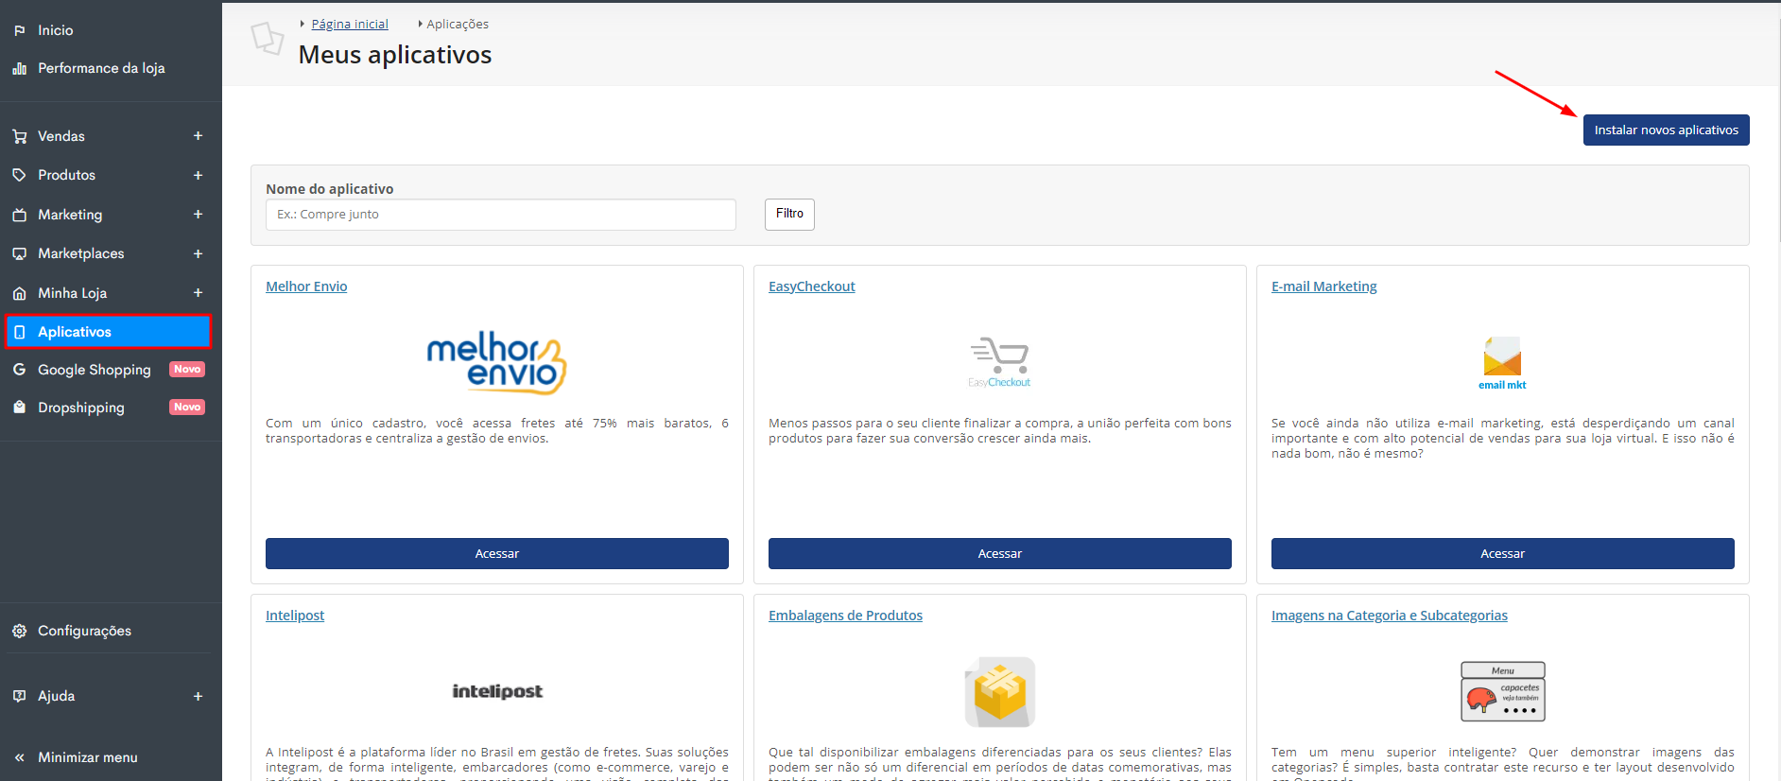Click the Novo badge beside Google Shopping
The height and width of the screenshot is (781, 1781).
coord(187,370)
